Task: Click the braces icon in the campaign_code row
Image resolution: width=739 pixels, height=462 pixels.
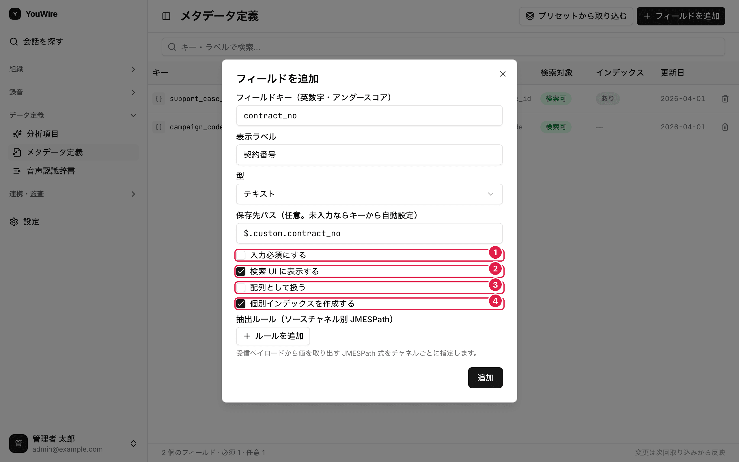Action: (159, 127)
